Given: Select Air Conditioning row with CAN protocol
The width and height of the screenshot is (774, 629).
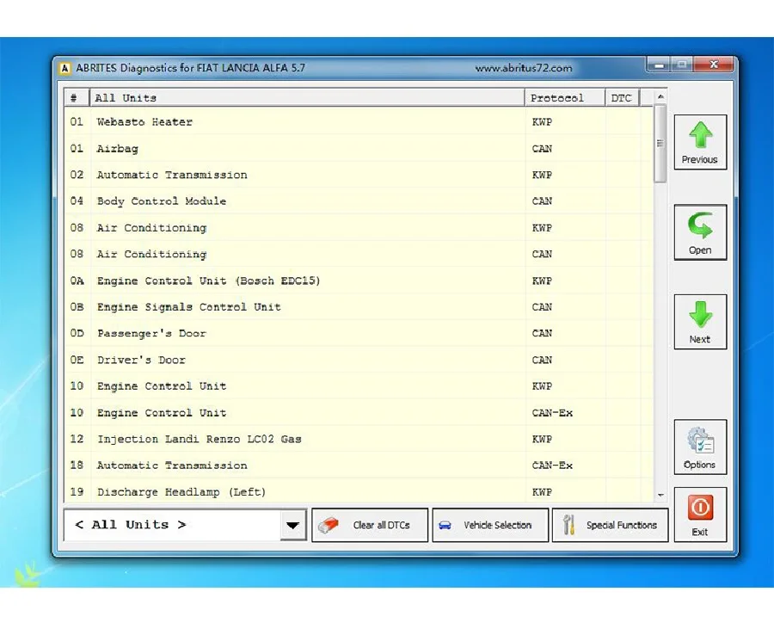Looking at the screenshot, I should coord(359,254).
